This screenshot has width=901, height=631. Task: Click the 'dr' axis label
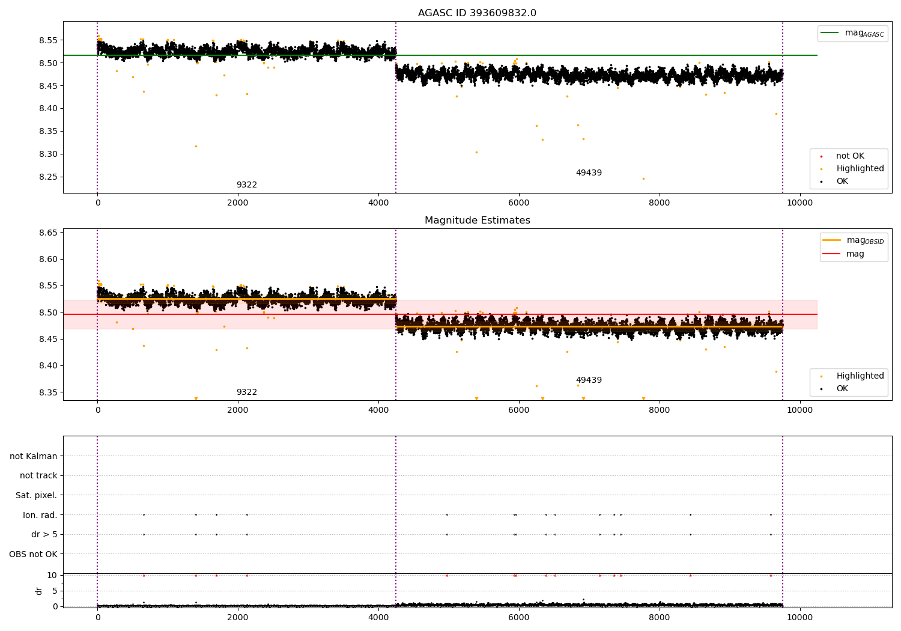39,591
